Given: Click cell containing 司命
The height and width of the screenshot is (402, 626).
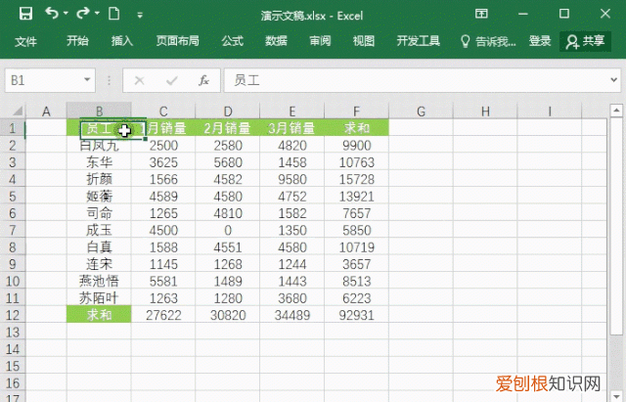Looking at the screenshot, I should coord(99,213).
